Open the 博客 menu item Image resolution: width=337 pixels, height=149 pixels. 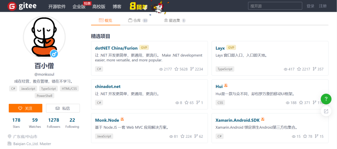click(117, 7)
